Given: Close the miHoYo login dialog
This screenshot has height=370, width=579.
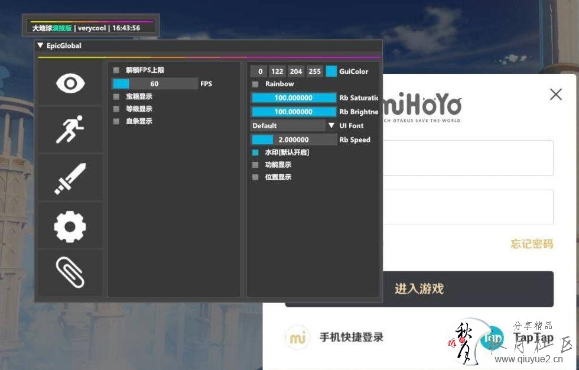Looking at the screenshot, I should click(x=556, y=95).
